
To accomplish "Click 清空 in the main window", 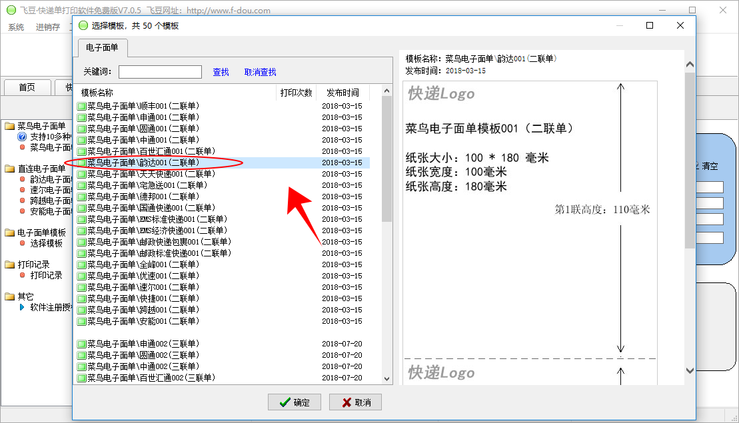I will [x=710, y=166].
